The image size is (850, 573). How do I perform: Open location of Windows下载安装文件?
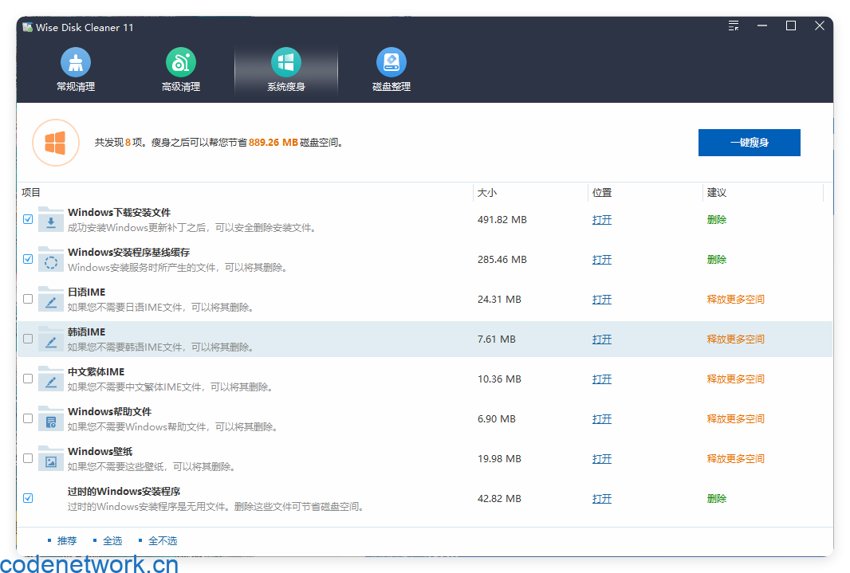click(x=602, y=220)
